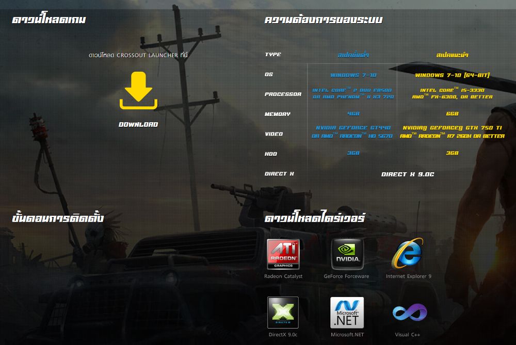Click the CROSSOUT LAUNCHER download text
Screen dimensions: 516x345
click(138, 54)
